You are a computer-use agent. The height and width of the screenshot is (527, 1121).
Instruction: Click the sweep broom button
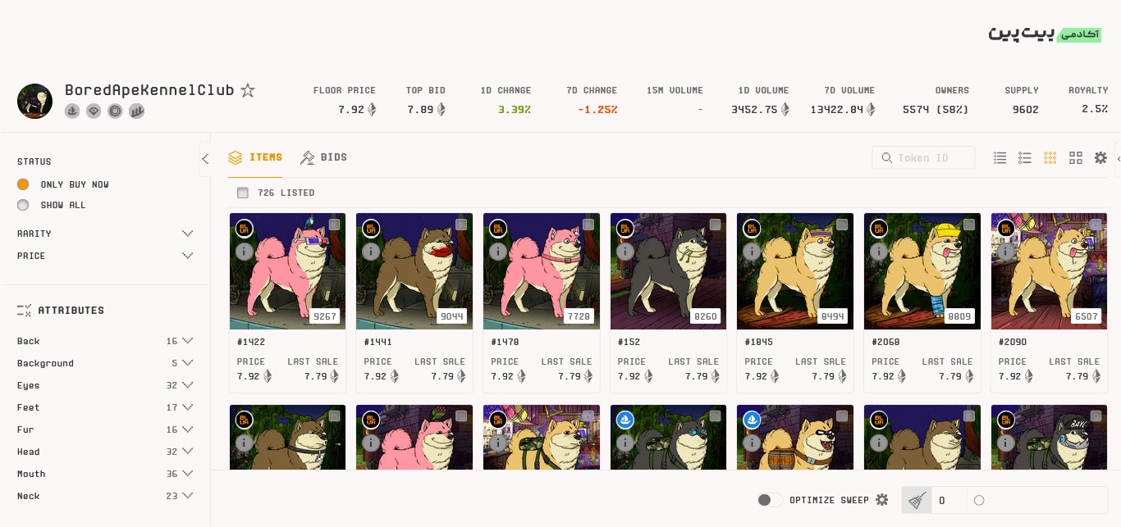pos(917,500)
